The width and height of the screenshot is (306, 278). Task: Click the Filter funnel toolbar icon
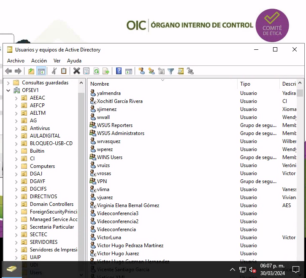[171, 71]
